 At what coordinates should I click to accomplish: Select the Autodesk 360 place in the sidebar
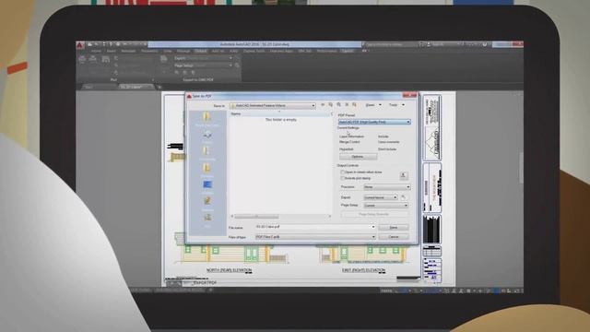(x=206, y=119)
